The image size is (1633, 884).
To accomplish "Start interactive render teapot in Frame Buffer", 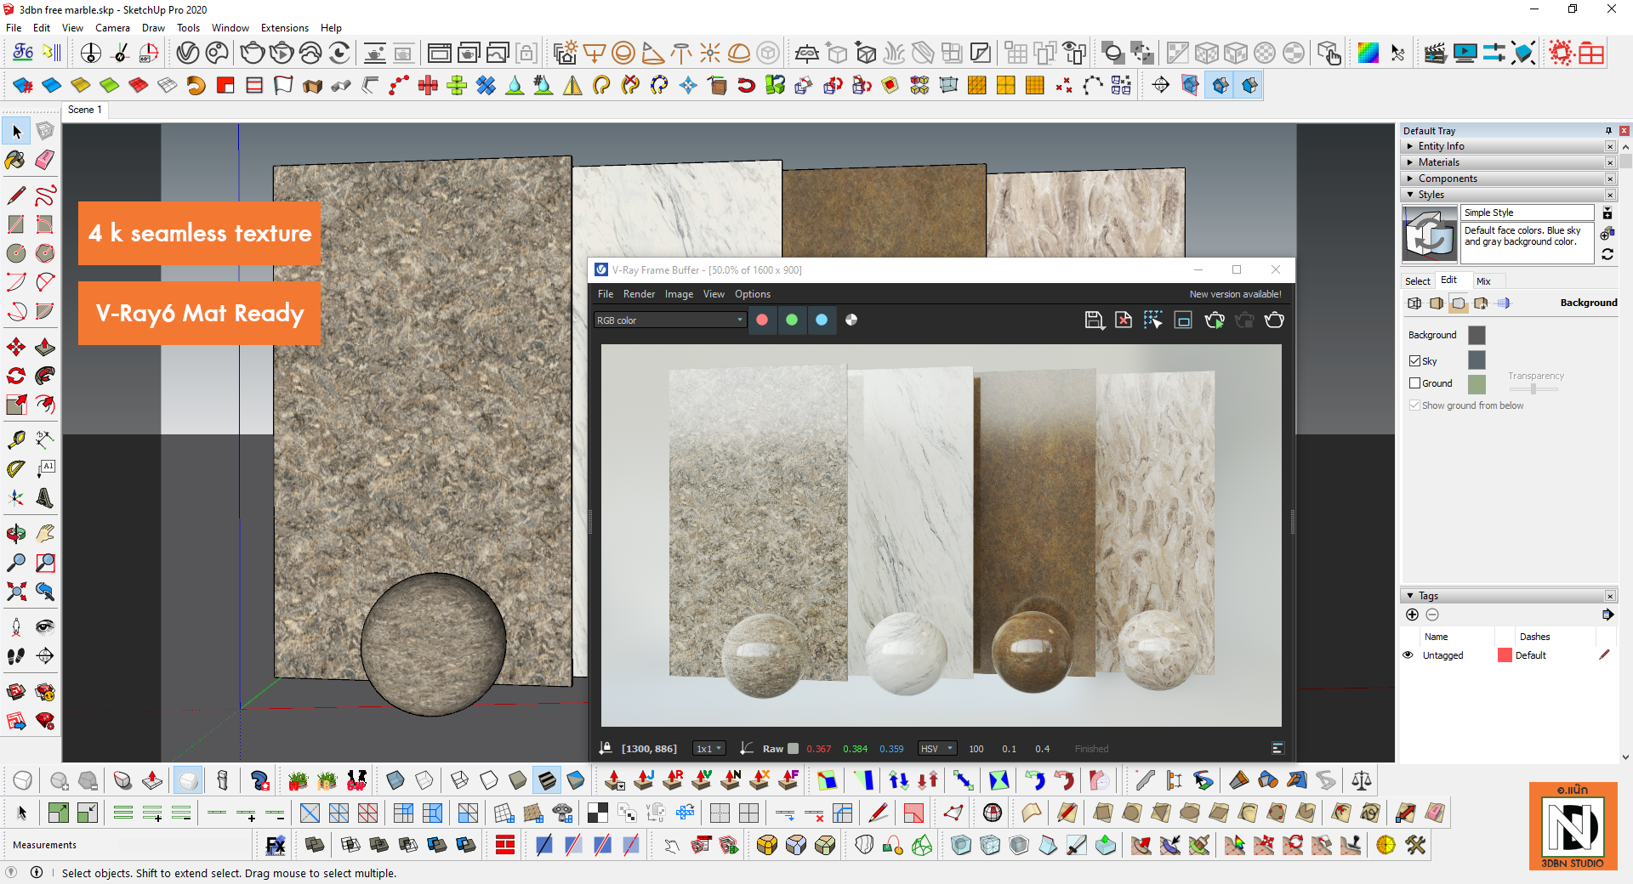I will [1215, 320].
